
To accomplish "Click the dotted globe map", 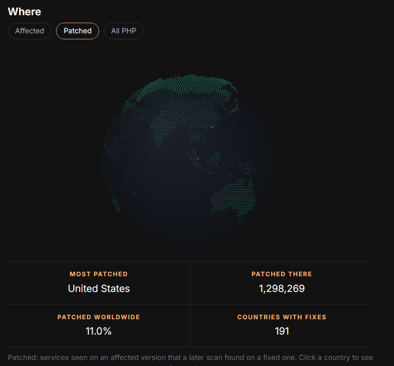I will 190,162.
